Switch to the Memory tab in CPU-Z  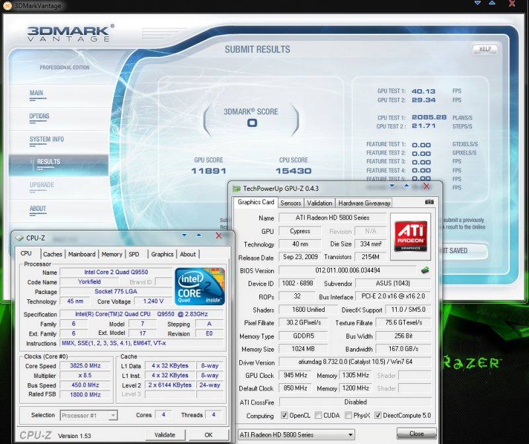[x=112, y=254]
